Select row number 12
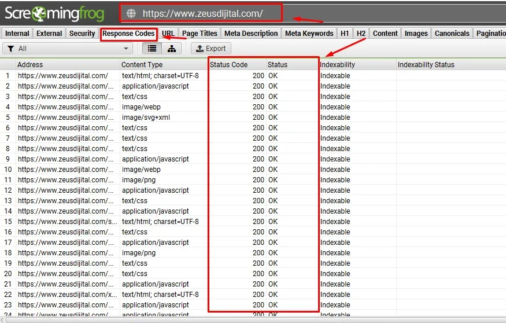The height and width of the screenshot is (323, 506). point(8,190)
